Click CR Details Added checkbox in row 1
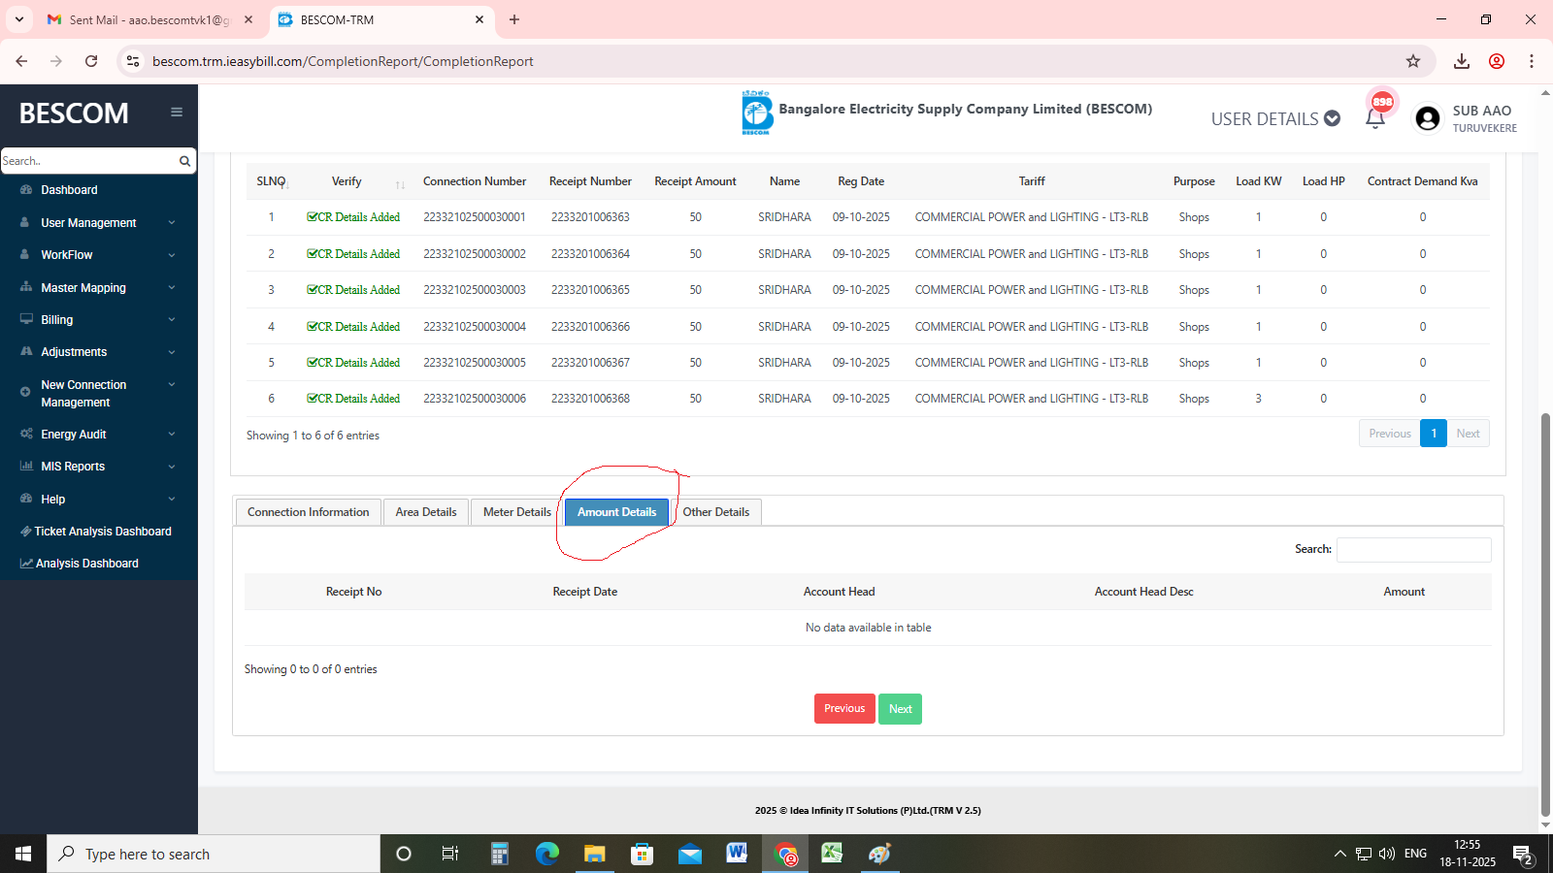 (x=313, y=217)
